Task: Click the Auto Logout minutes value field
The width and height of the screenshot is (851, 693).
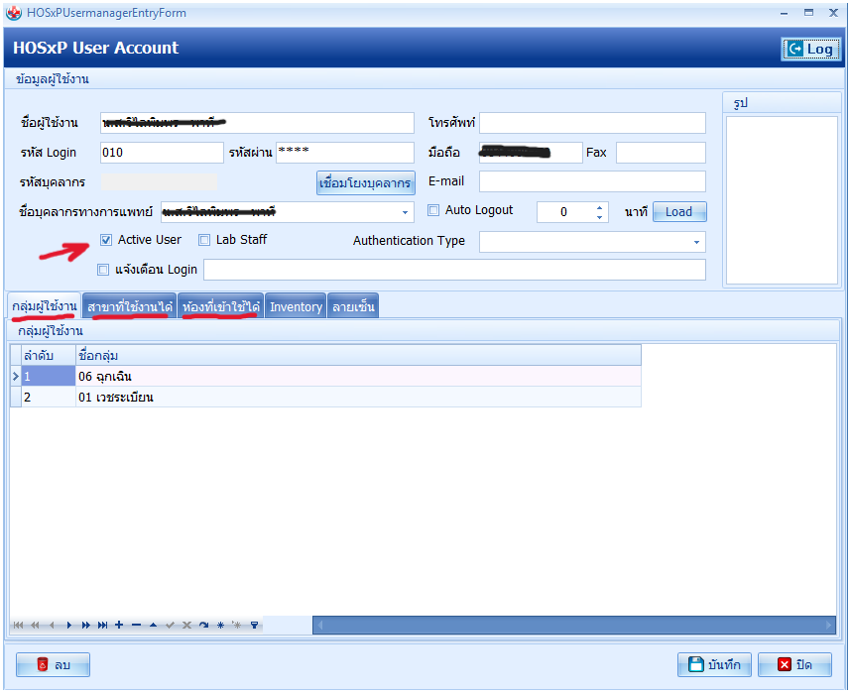Action: coord(564,212)
